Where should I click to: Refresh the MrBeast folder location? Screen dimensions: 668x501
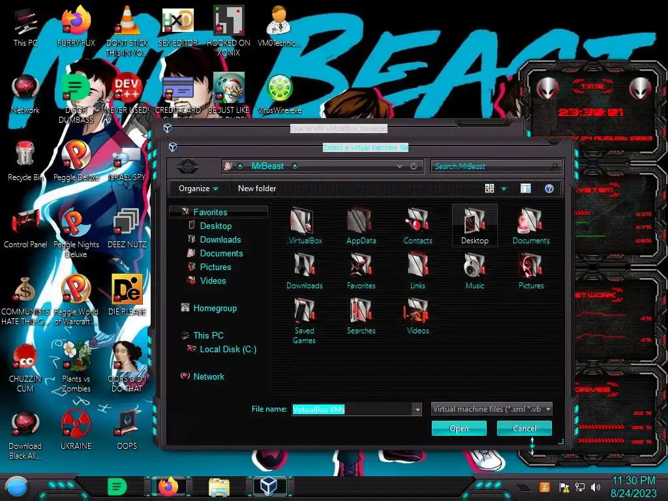pyautogui.click(x=413, y=166)
